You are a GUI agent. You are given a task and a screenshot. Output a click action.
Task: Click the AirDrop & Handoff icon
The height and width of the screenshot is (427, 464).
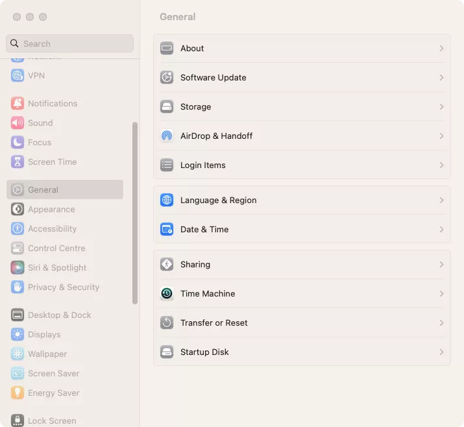[x=167, y=136]
